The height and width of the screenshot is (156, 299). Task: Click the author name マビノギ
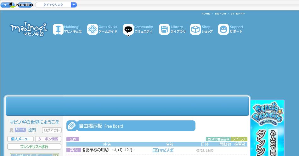[166, 150]
